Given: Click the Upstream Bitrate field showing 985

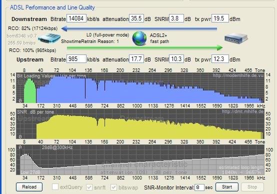Looking at the screenshot, I should click(x=76, y=59).
